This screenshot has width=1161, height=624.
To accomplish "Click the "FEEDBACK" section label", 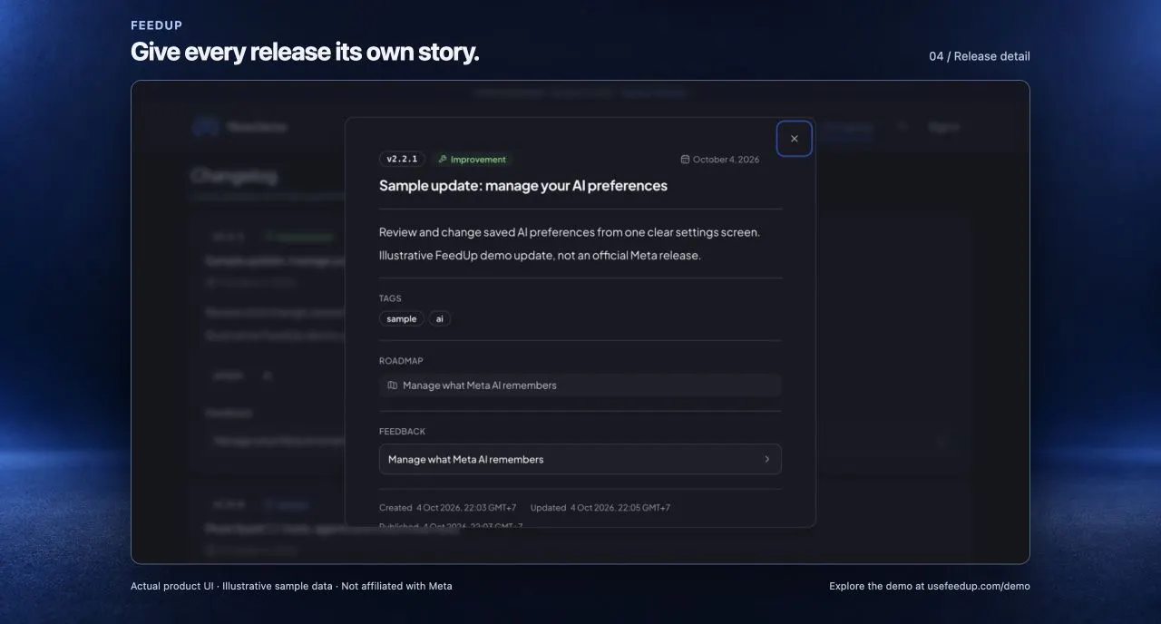I will point(402,432).
